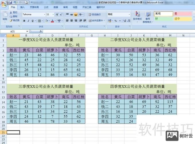Screen dimensions: 195x144
Task: Switch to the 开发工具 (Developer) tab
Action: tap(87, 7)
